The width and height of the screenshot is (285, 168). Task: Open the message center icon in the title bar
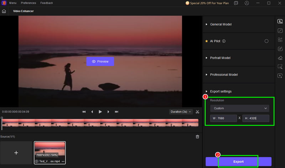point(236,3)
